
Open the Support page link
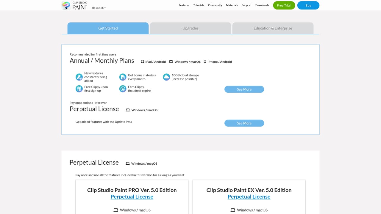pos(246,5)
